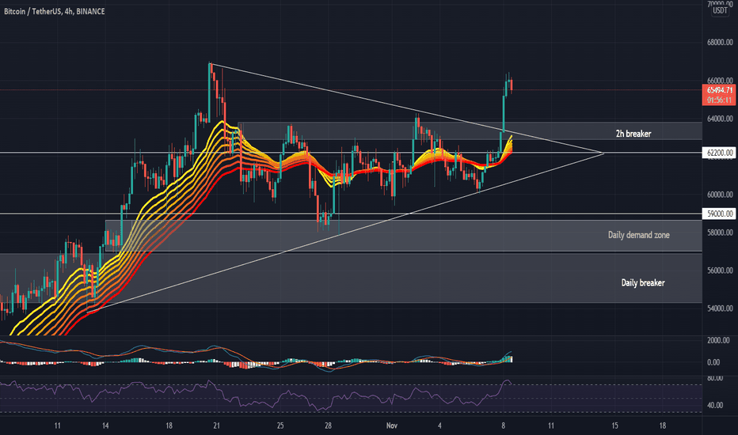The image size is (738, 435).
Task: Click the Bitcoin / TetherUS chart title
Action: point(54,11)
